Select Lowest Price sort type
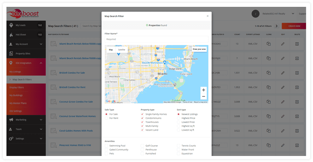313x162 pixels. pos(178,122)
